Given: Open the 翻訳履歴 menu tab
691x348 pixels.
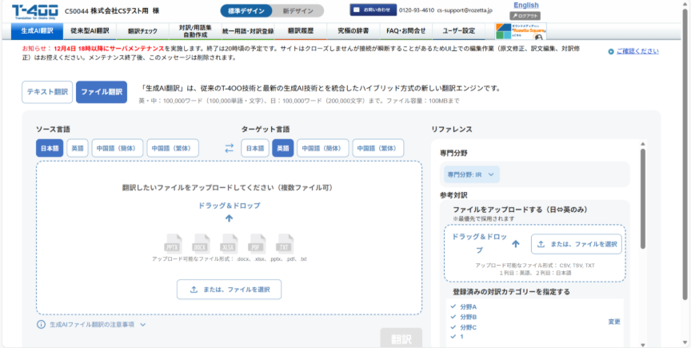Looking at the screenshot, I should tap(301, 31).
